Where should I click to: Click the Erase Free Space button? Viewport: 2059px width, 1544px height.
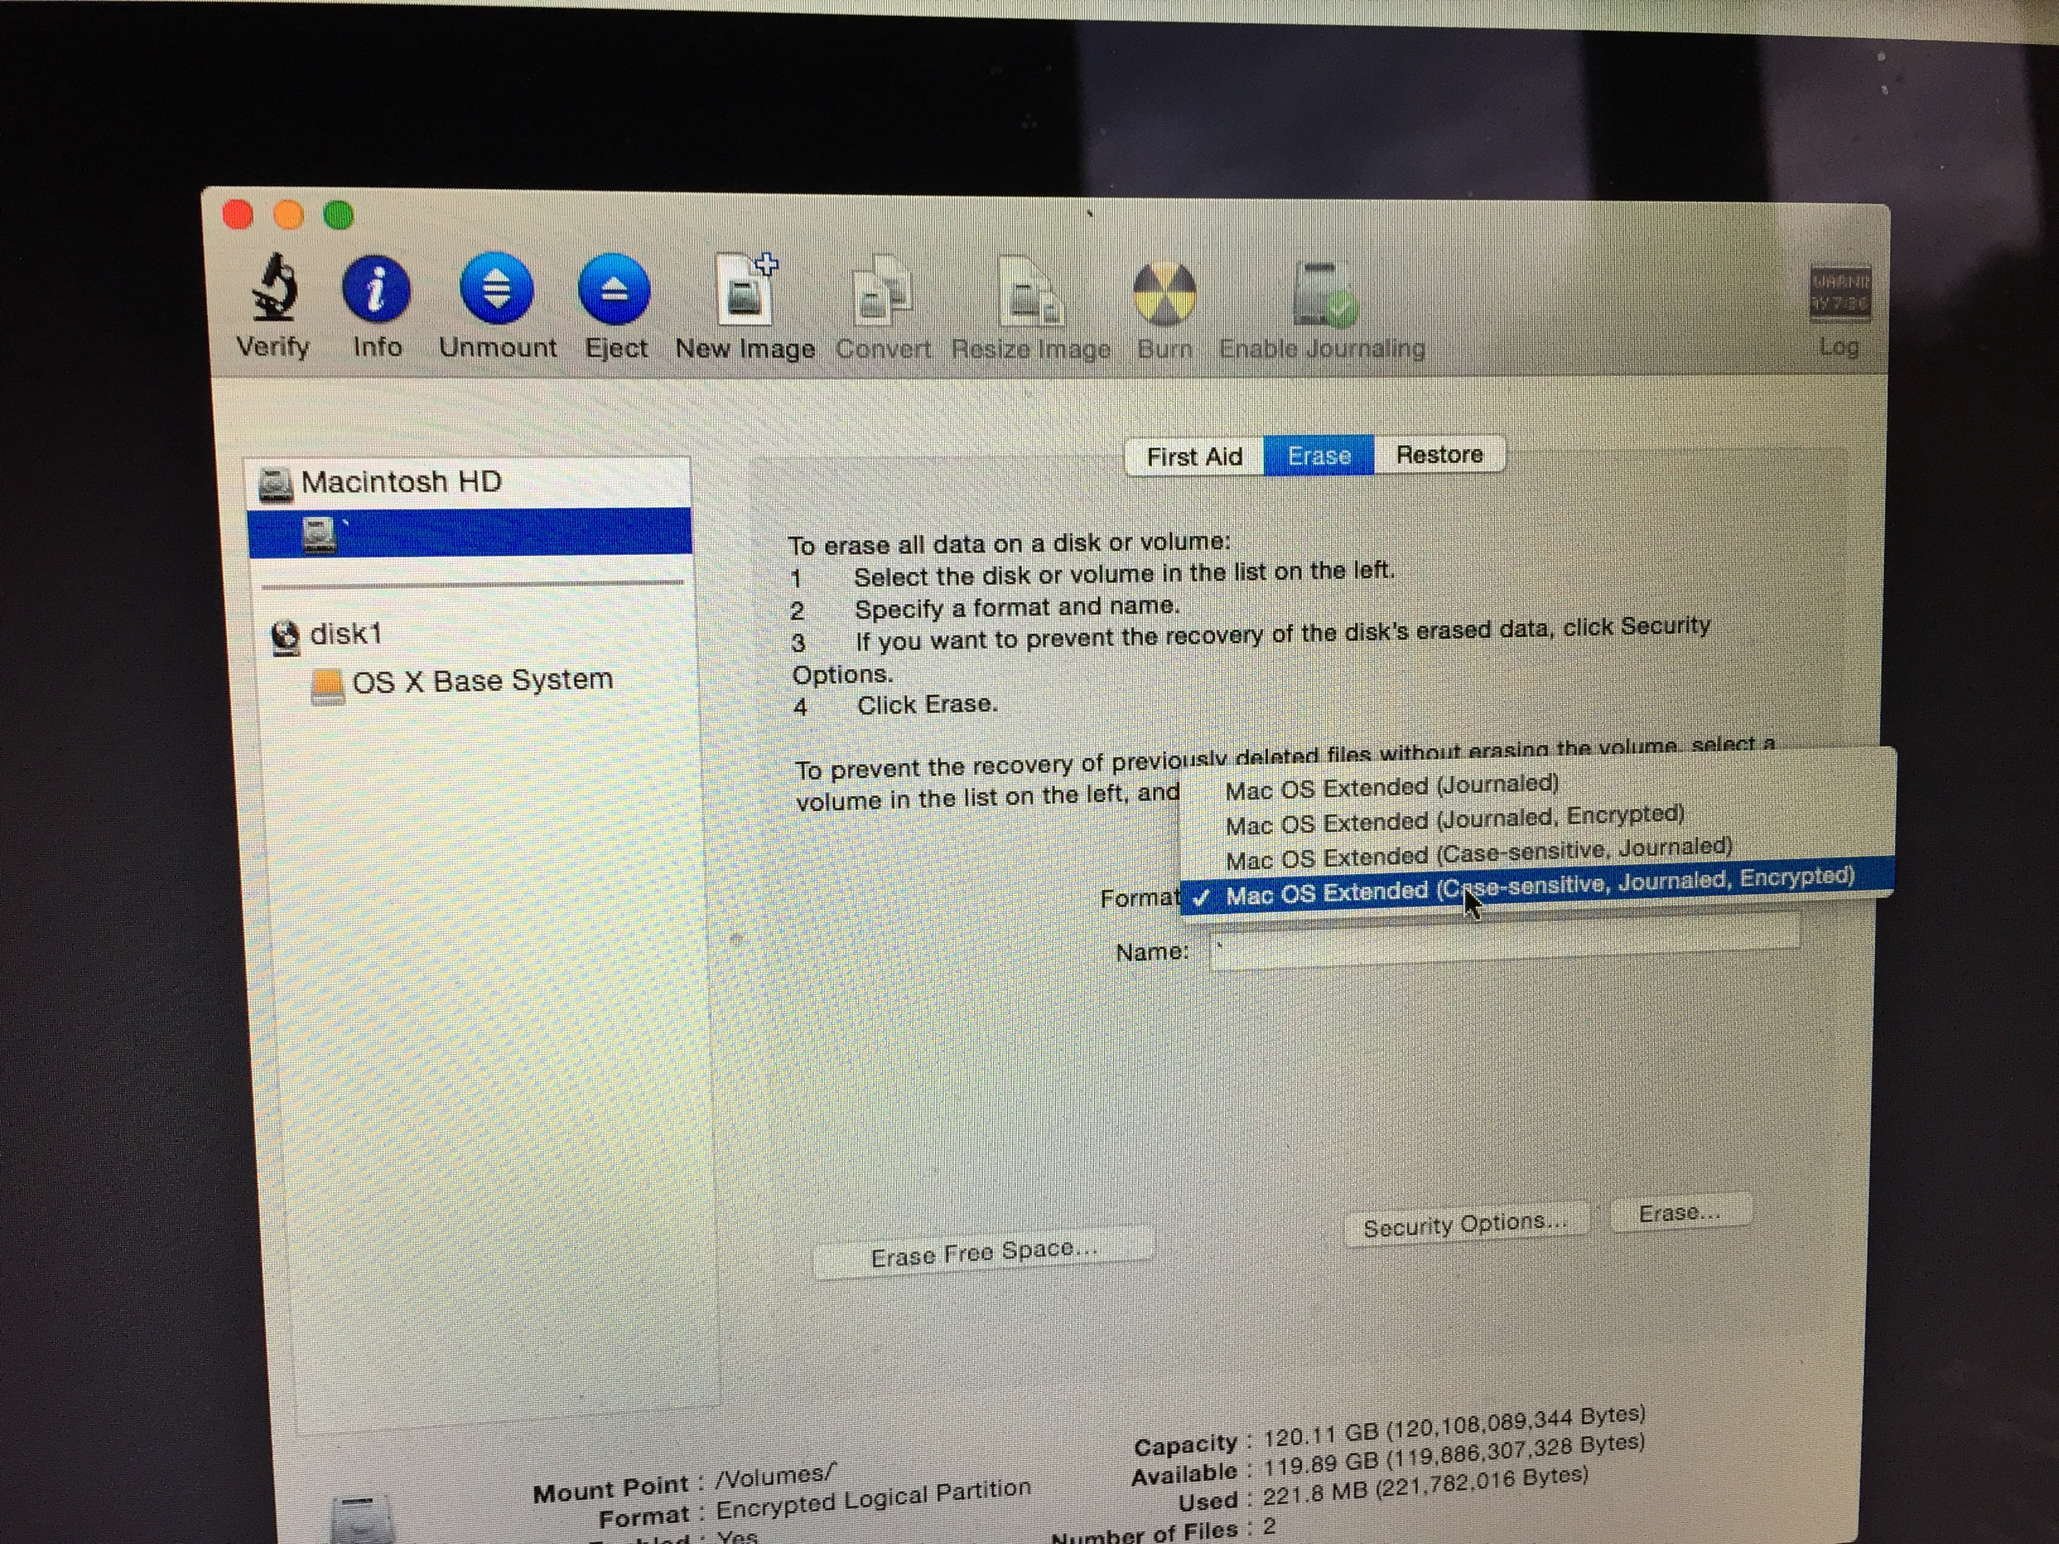click(x=984, y=1253)
